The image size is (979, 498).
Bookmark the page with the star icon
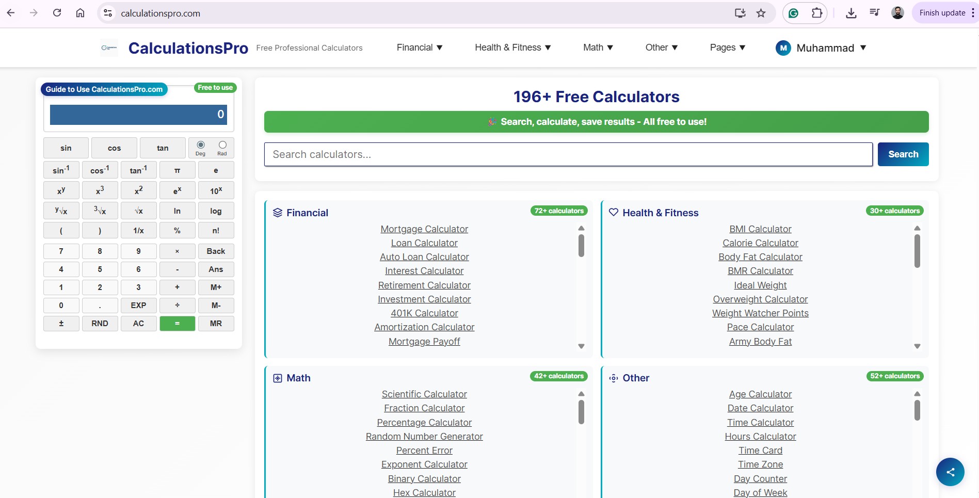(761, 13)
